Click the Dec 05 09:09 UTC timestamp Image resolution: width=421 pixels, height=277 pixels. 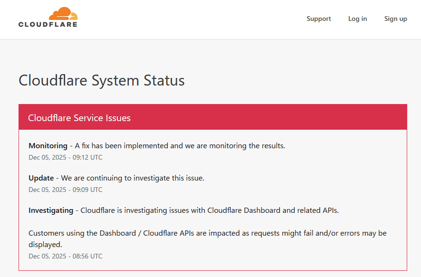tap(65, 190)
